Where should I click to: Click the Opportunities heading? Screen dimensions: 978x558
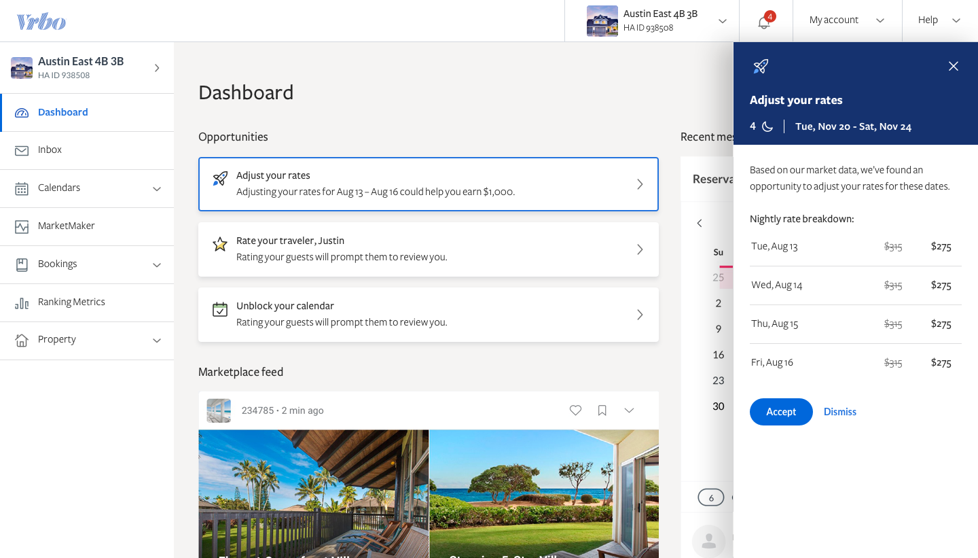point(233,137)
